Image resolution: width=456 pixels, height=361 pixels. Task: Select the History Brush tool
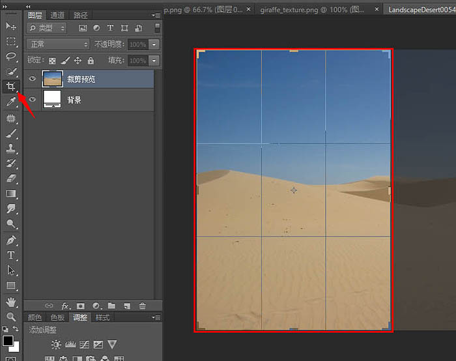coord(11,164)
